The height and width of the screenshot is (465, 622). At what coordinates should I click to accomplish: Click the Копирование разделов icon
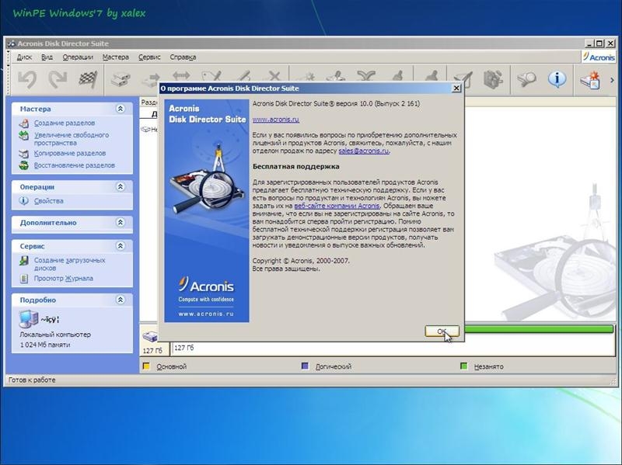pos(24,153)
